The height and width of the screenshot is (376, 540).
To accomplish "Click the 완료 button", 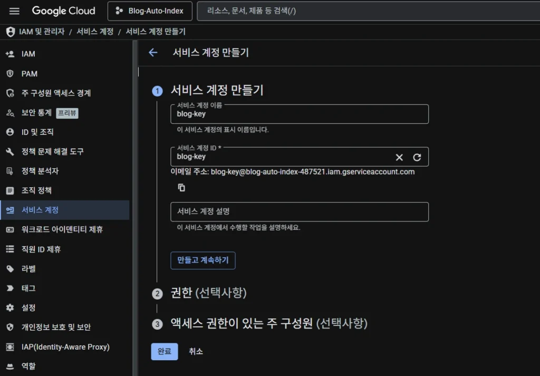I will point(165,352).
